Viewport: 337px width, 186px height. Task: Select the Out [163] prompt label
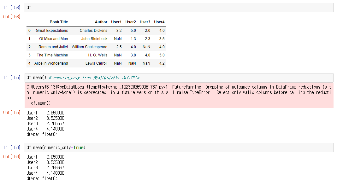point(13,157)
